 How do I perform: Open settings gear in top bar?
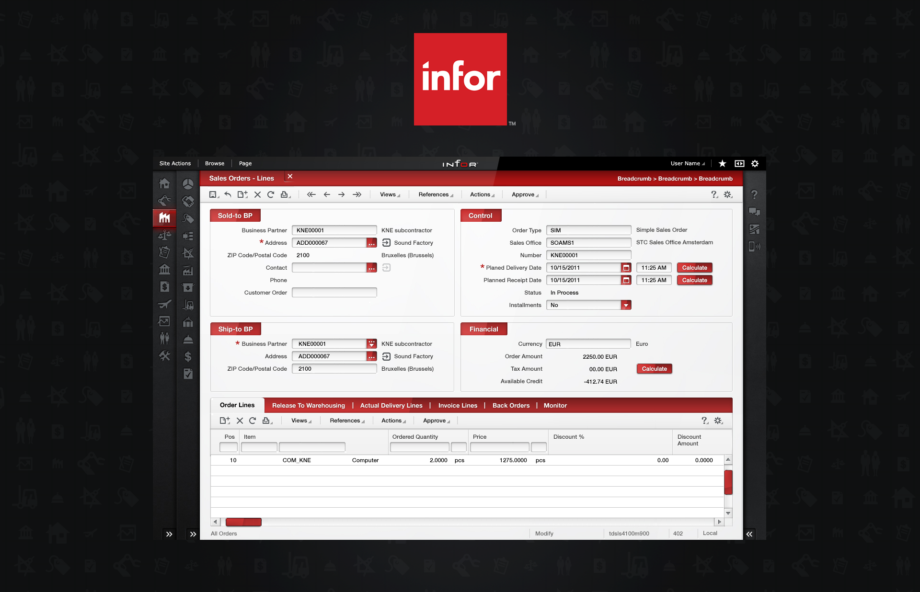pyautogui.click(x=755, y=163)
